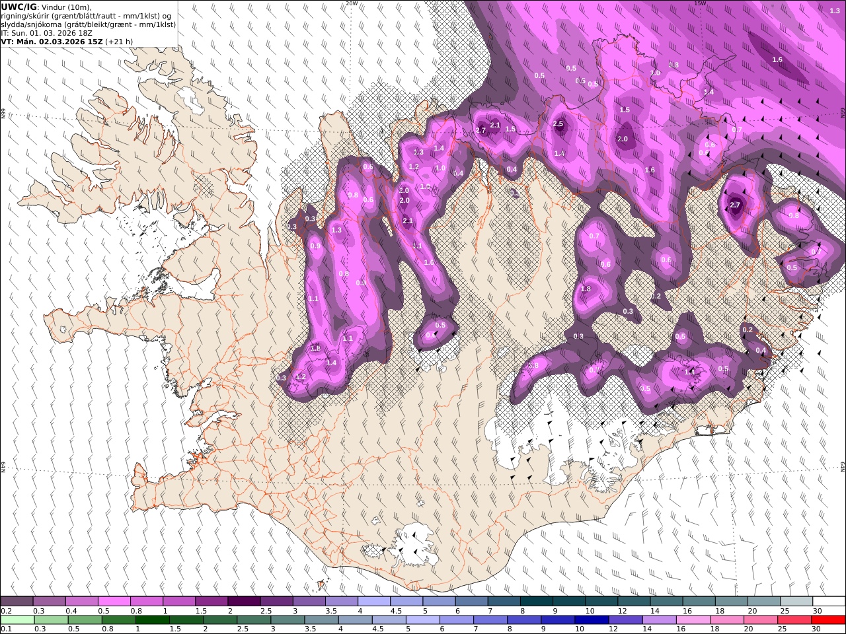The height and width of the screenshot is (634, 846).
Task: Pick the red-pink 25 swatch in lower legend
Action: click(x=793, y=619)
